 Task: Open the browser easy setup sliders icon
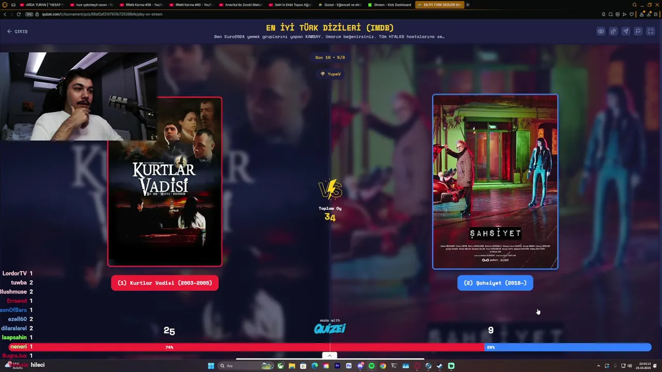click(656, 14)
